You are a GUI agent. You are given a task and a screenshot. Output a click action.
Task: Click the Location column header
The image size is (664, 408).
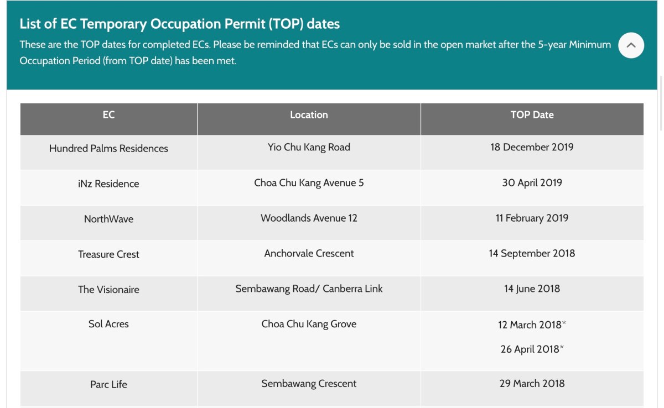[309, 115]
